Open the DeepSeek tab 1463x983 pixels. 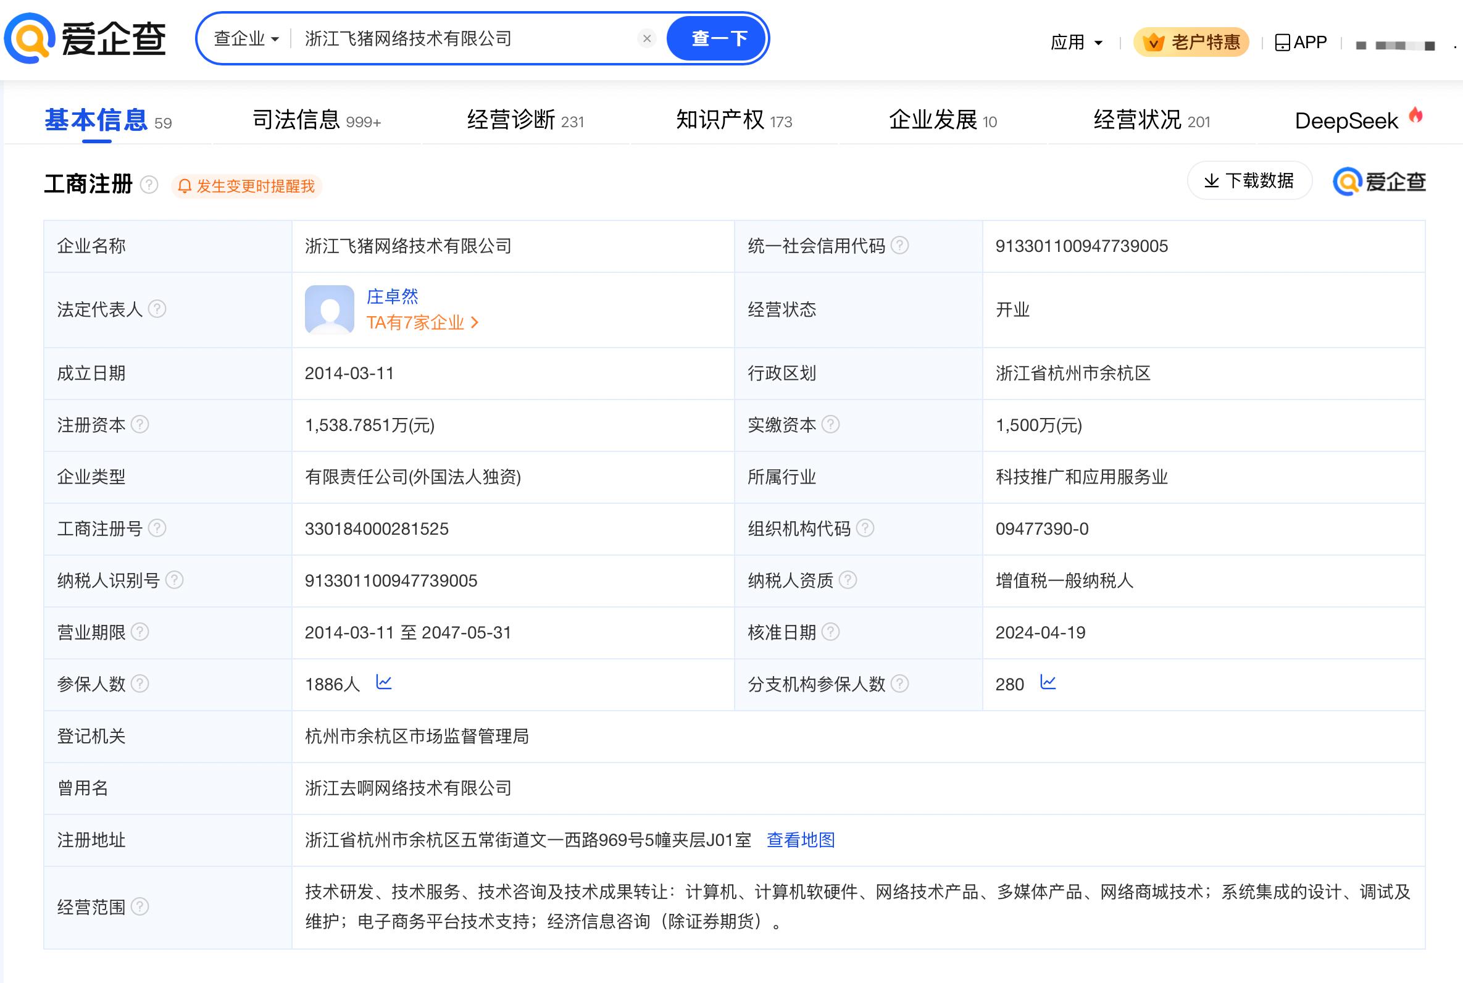[x=1358, y=120]
